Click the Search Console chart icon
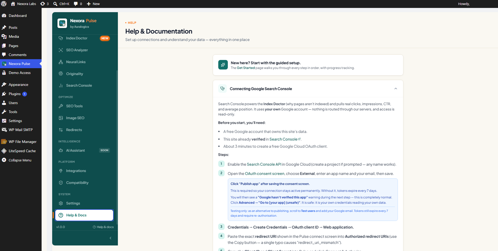Screen dimensions: 498x251 [61, 85]
